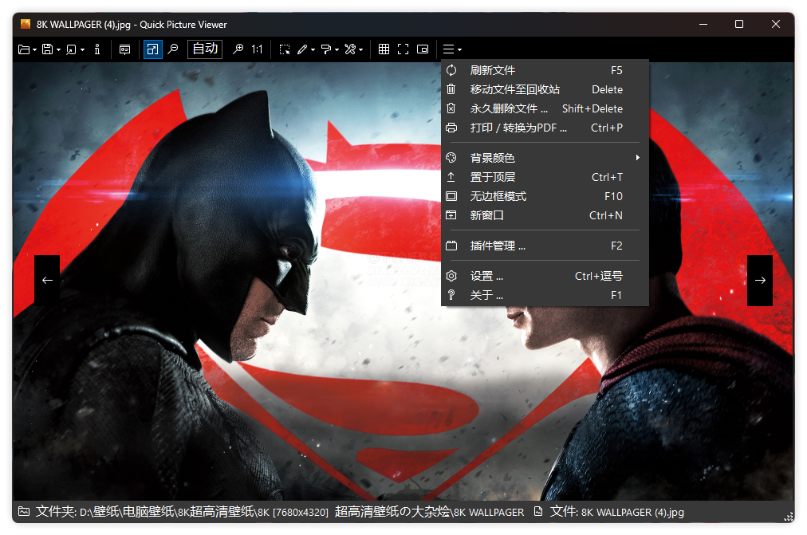Select the pencil edit tool
Image resolution: width=807 pixels, height=535 pixels.
click(302, 49)
